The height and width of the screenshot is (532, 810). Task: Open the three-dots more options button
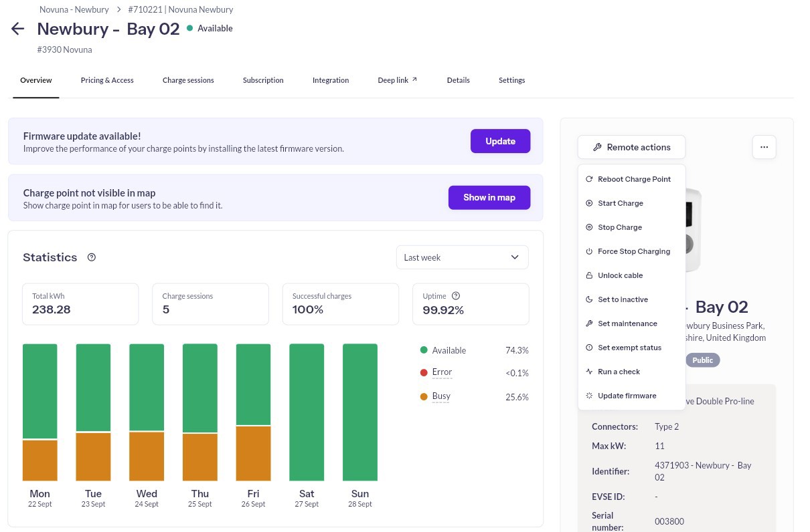point(764,147)
